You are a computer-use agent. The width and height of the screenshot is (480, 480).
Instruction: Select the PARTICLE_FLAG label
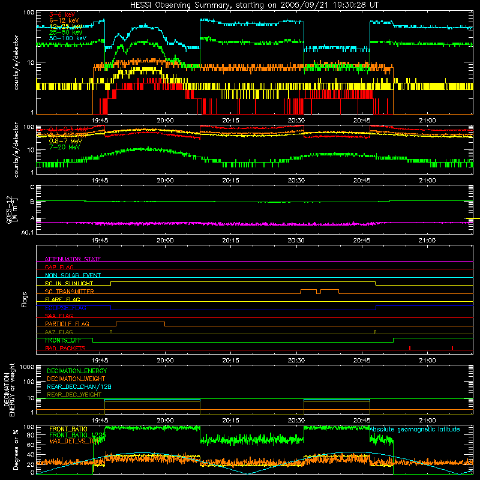coord(67,323)
